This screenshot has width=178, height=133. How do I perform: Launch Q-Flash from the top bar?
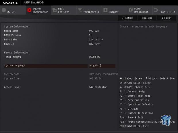click(166, 18)
